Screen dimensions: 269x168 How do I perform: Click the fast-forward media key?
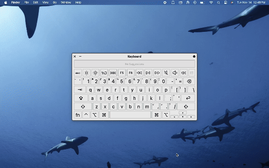click(157, 73)
